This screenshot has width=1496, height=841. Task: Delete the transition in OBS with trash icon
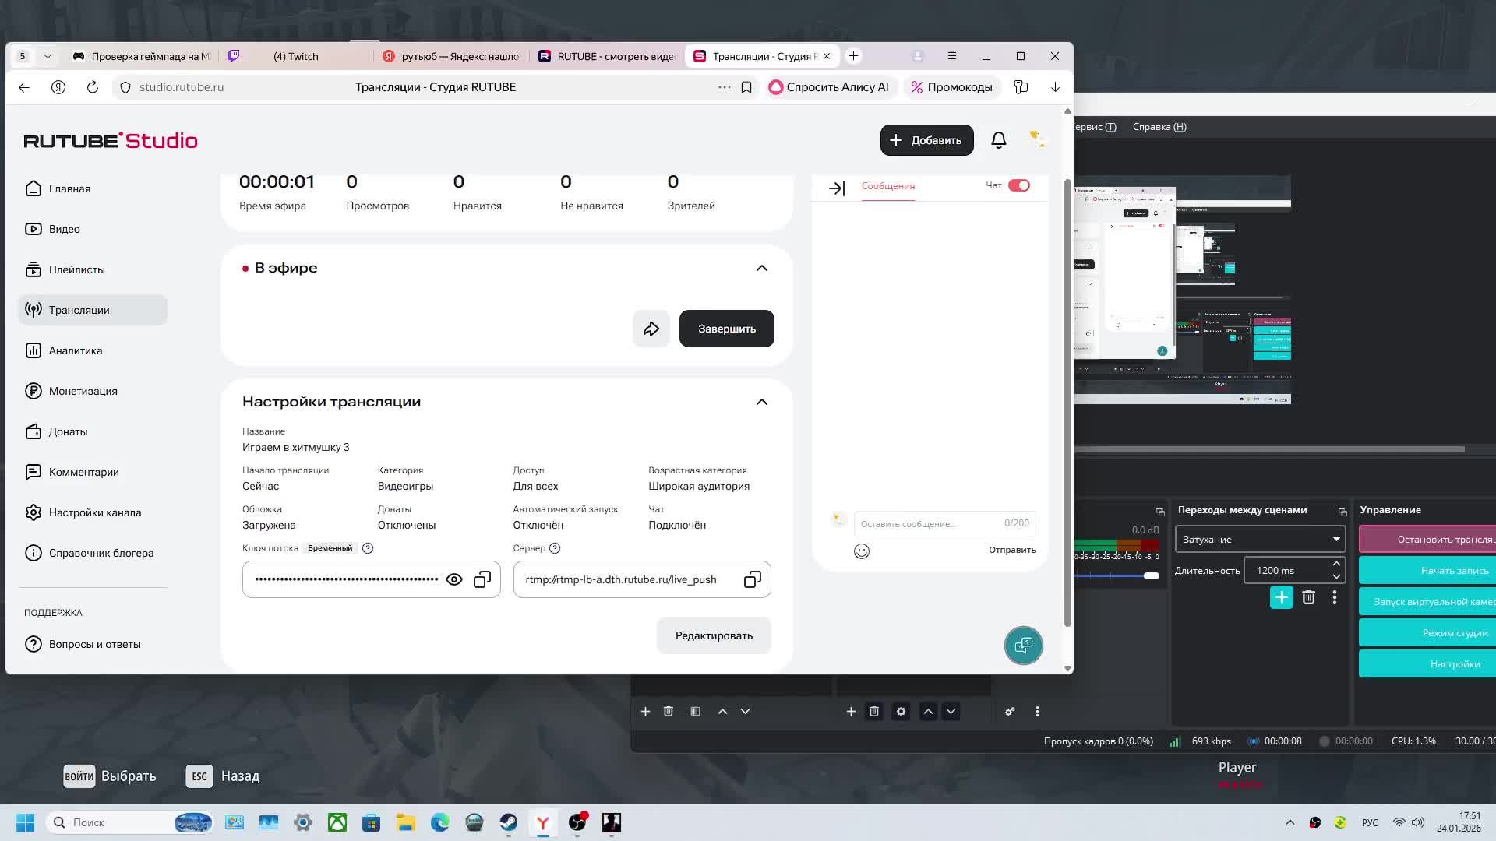point(1309,597)
